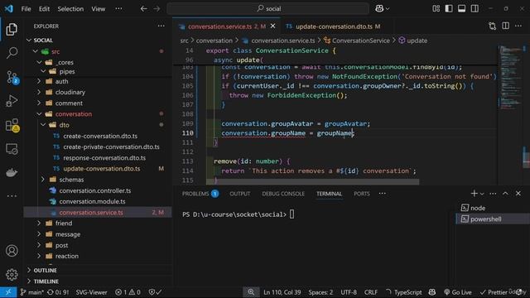530x298 pixels.
Task: Close the conversation.service.ts tab
Action: pos(272,26)
